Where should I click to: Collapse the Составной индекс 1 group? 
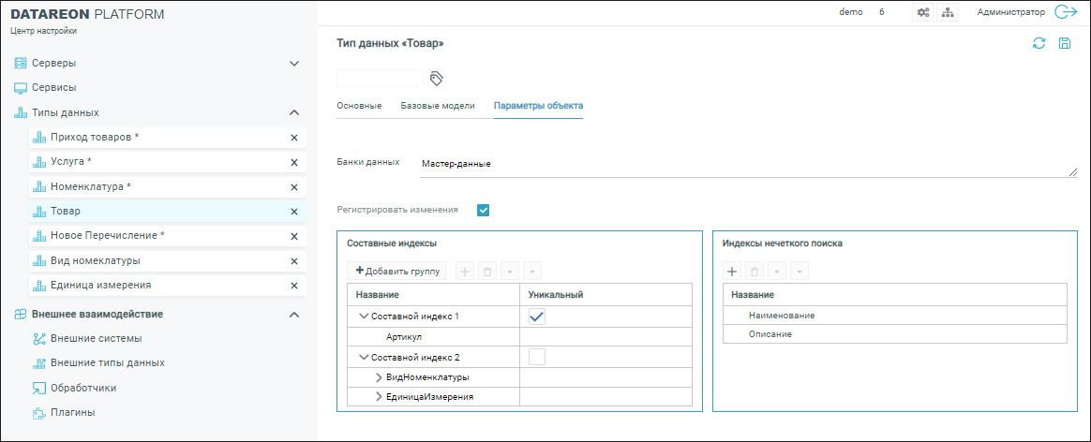364,317
